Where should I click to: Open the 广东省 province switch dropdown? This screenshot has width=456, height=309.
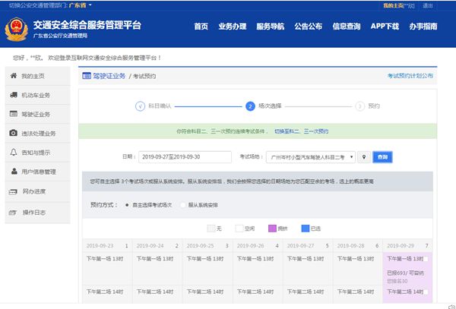point(80,5)
